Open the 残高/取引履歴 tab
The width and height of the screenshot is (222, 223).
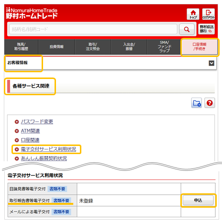(21, 46)
